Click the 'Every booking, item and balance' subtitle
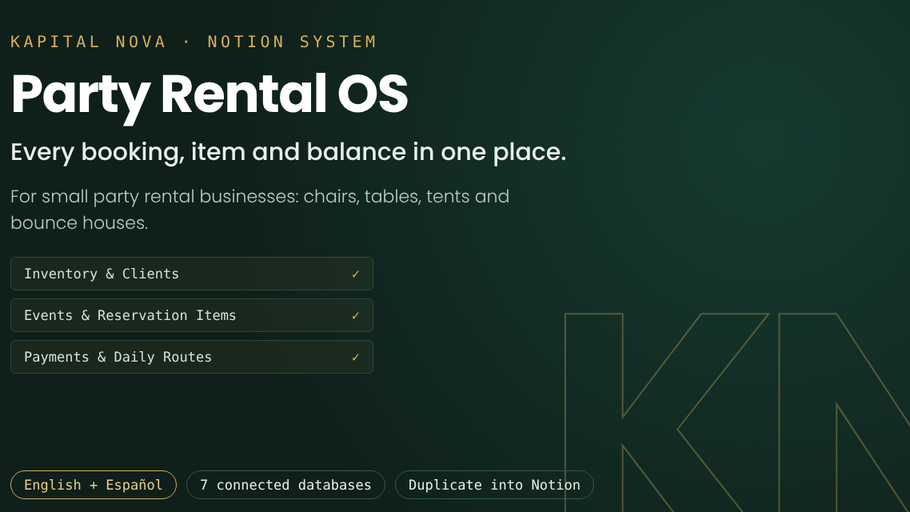 289,152
